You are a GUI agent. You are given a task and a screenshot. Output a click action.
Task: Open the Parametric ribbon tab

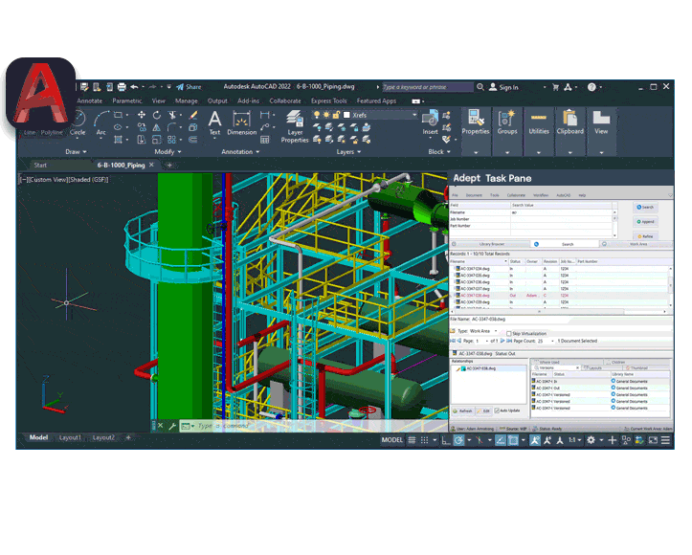127,101
